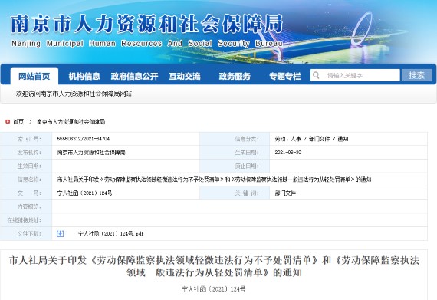Select the publishing agency cell value
The height and width of the screenshot is (300, 437).
[91, 152]
